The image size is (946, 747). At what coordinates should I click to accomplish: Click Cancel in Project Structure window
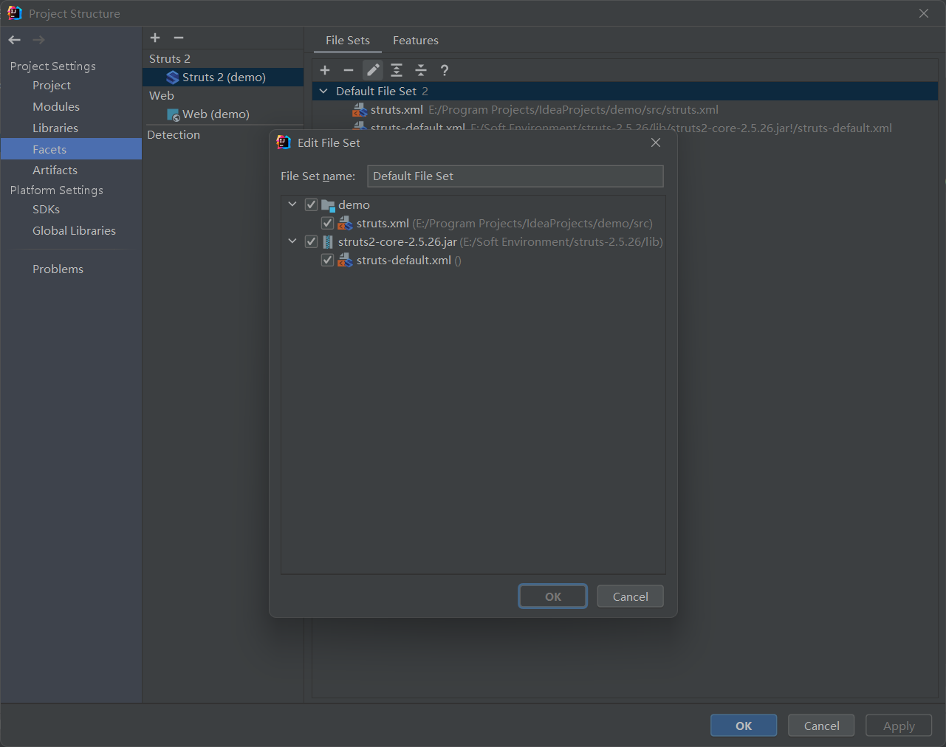821,726
